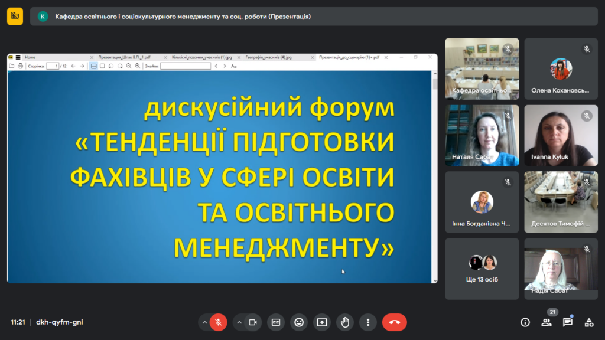Click the 'Ще 13 осіб' participants tile
Viewport: 605px width, 340px height.
tap(482, 269)
